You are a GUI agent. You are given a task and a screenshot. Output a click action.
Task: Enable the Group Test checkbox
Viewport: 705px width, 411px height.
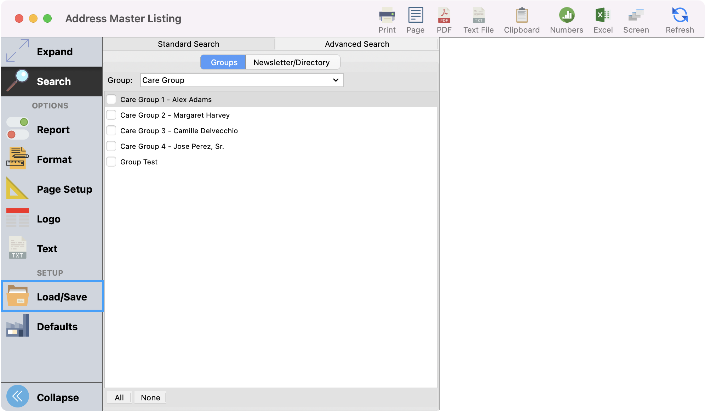[111, 162]
